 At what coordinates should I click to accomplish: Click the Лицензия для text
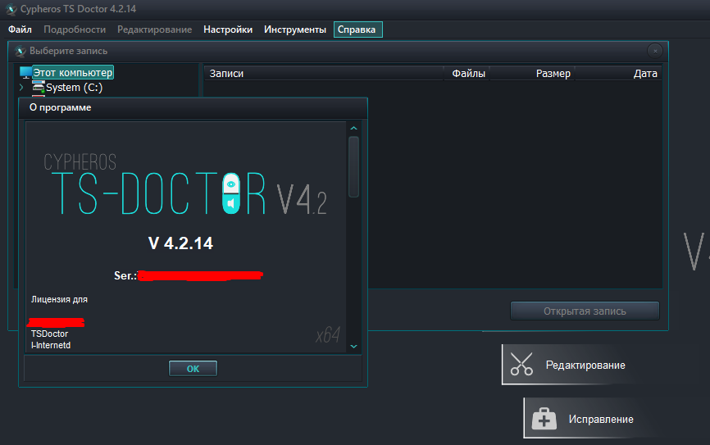(x=59, y=299)
